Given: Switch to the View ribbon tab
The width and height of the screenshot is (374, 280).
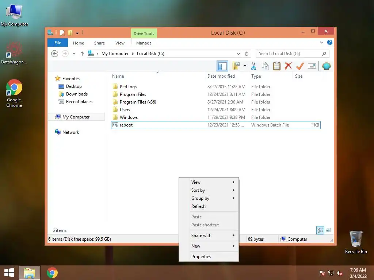Looking at the screenshot, I should tap(120, 43).
